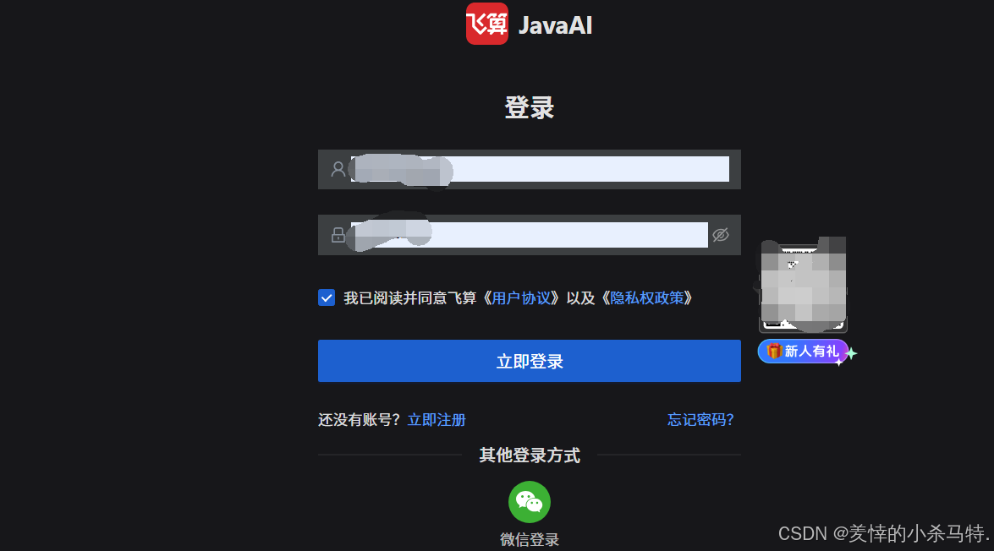This screenshot has height=551, width=994.
Task: Click the gift box icon on 新人有礼 badge
Action: (x=774, y=351)
